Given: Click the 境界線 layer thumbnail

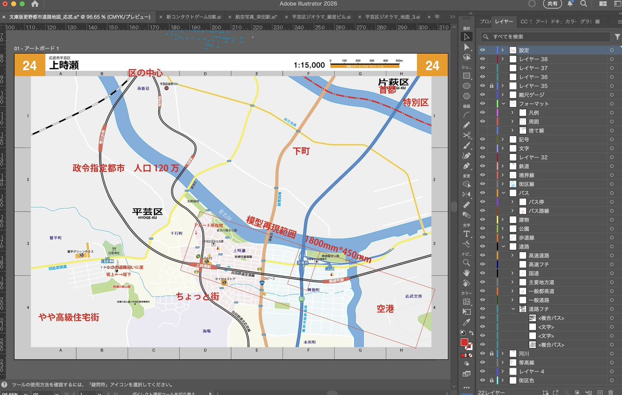Looking at the screenshot, I should pos(513,175).
